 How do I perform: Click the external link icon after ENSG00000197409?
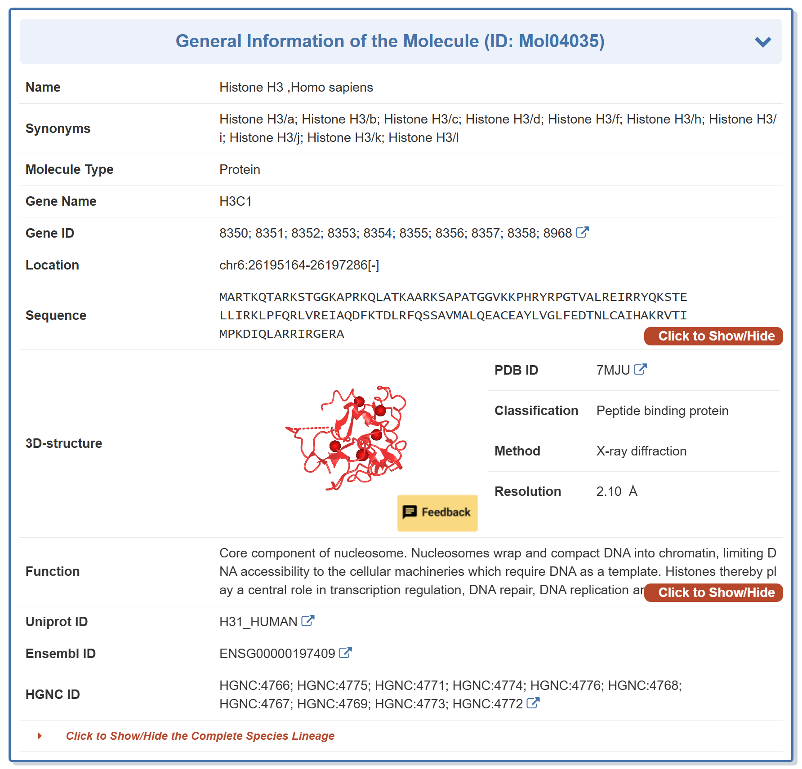pyautogui.click(x=345, y=653)
